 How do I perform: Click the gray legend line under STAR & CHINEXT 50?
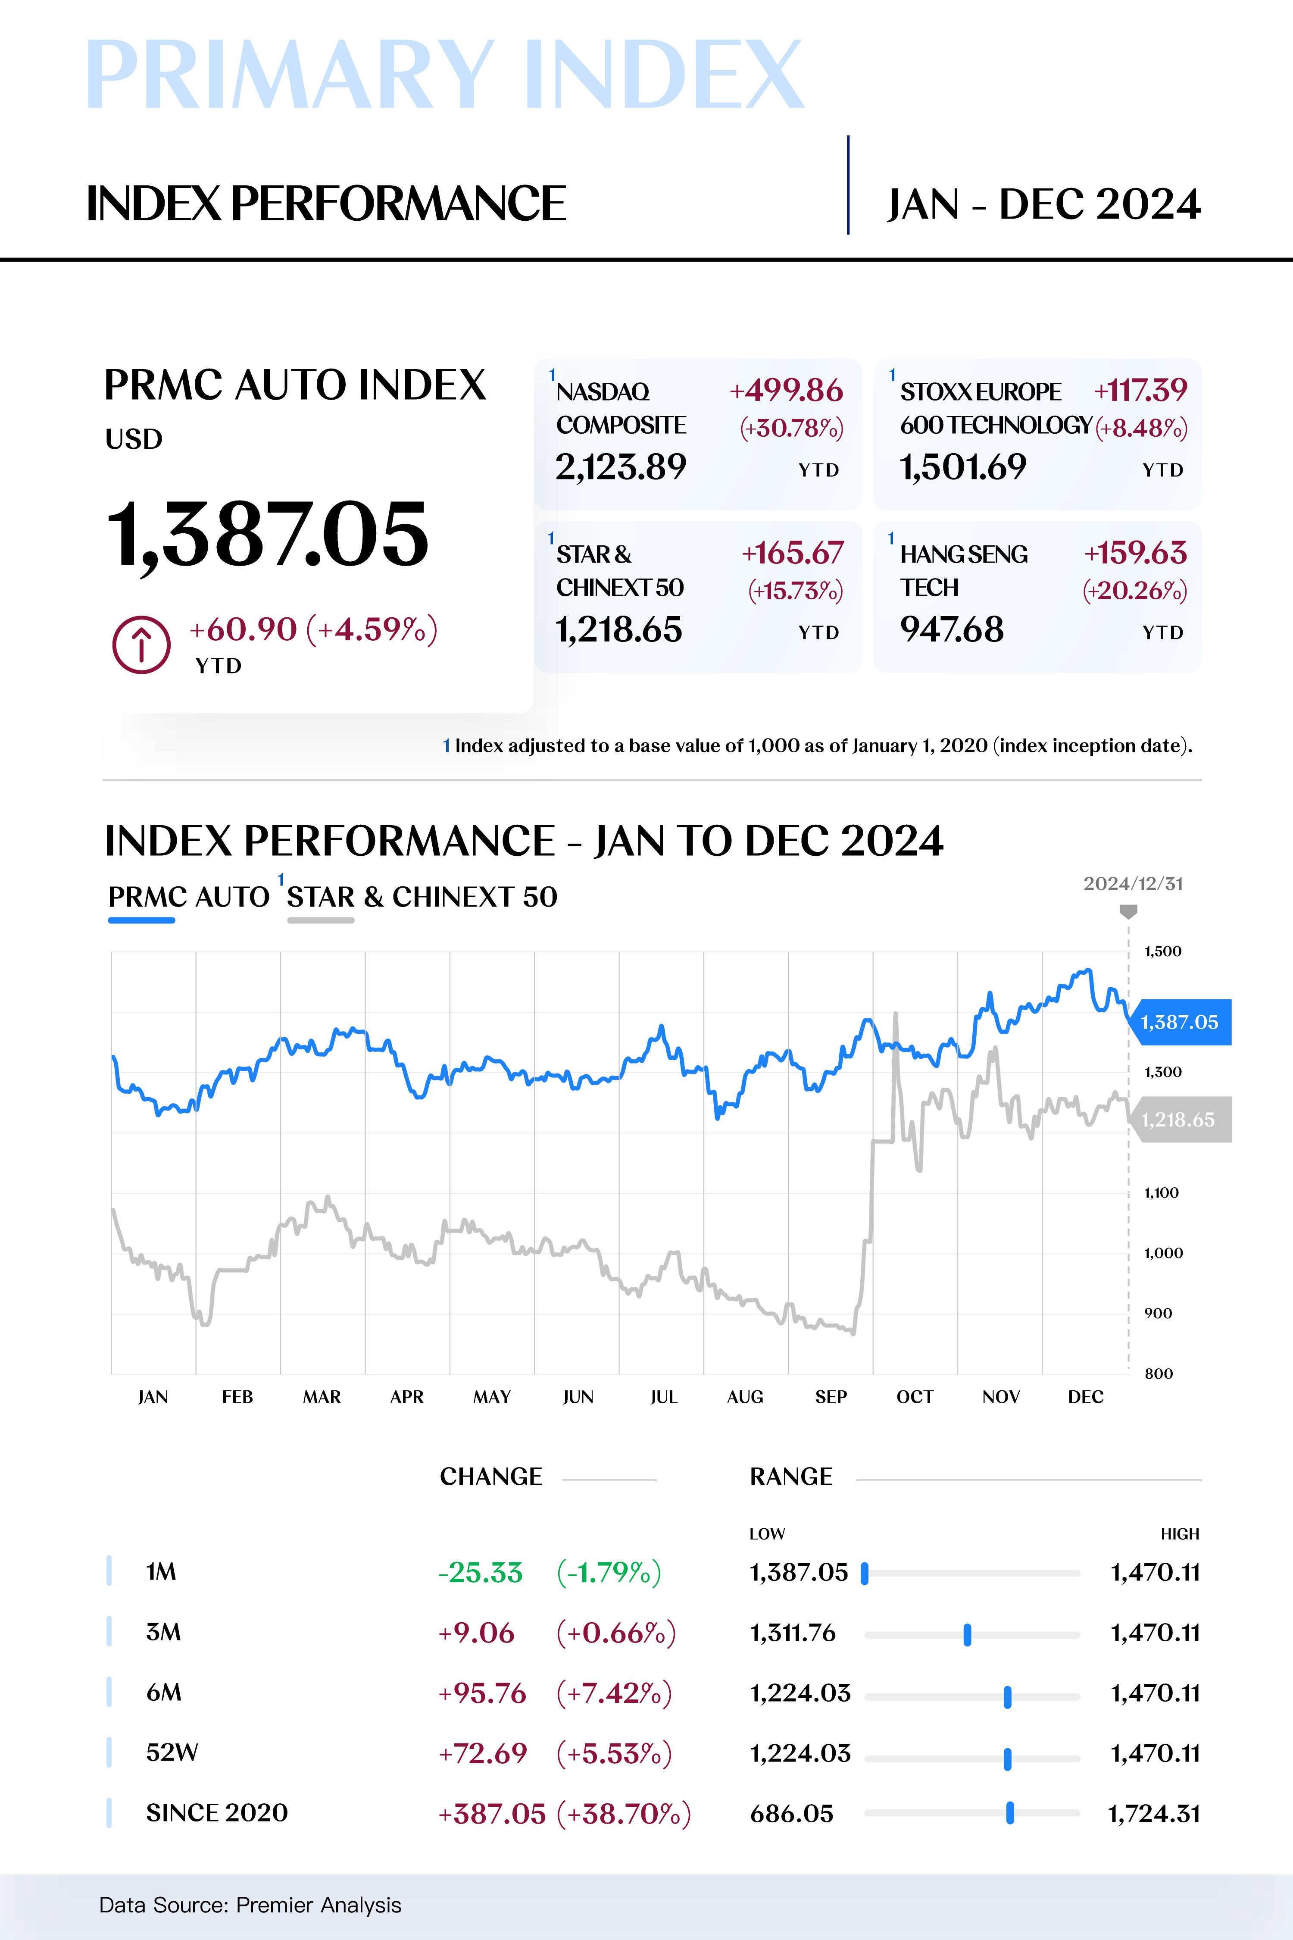pyautogui.click(x=321, y=920)
